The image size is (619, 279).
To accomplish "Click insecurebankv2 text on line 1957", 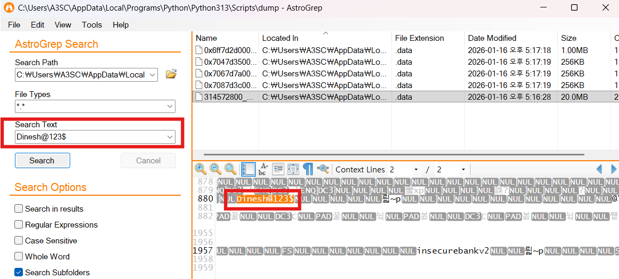I will 453,251.
